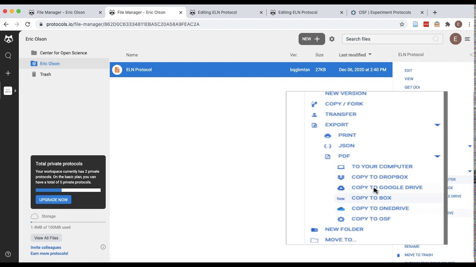Choose RENAME in the side panel
Viewport: 476px width, 267px height.
pyautogui.click(x=412, y=247)
